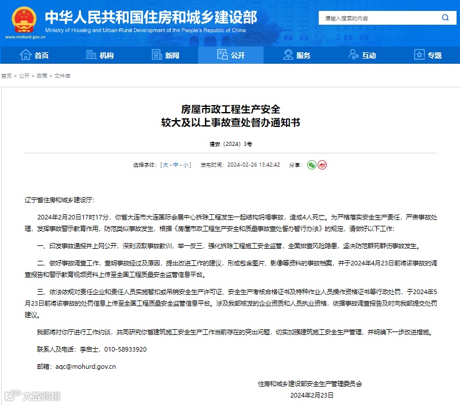This screenshot has height=405, width=460.
Task: Go to 文件库 in the breadcrumb
Action: point(62,76)
